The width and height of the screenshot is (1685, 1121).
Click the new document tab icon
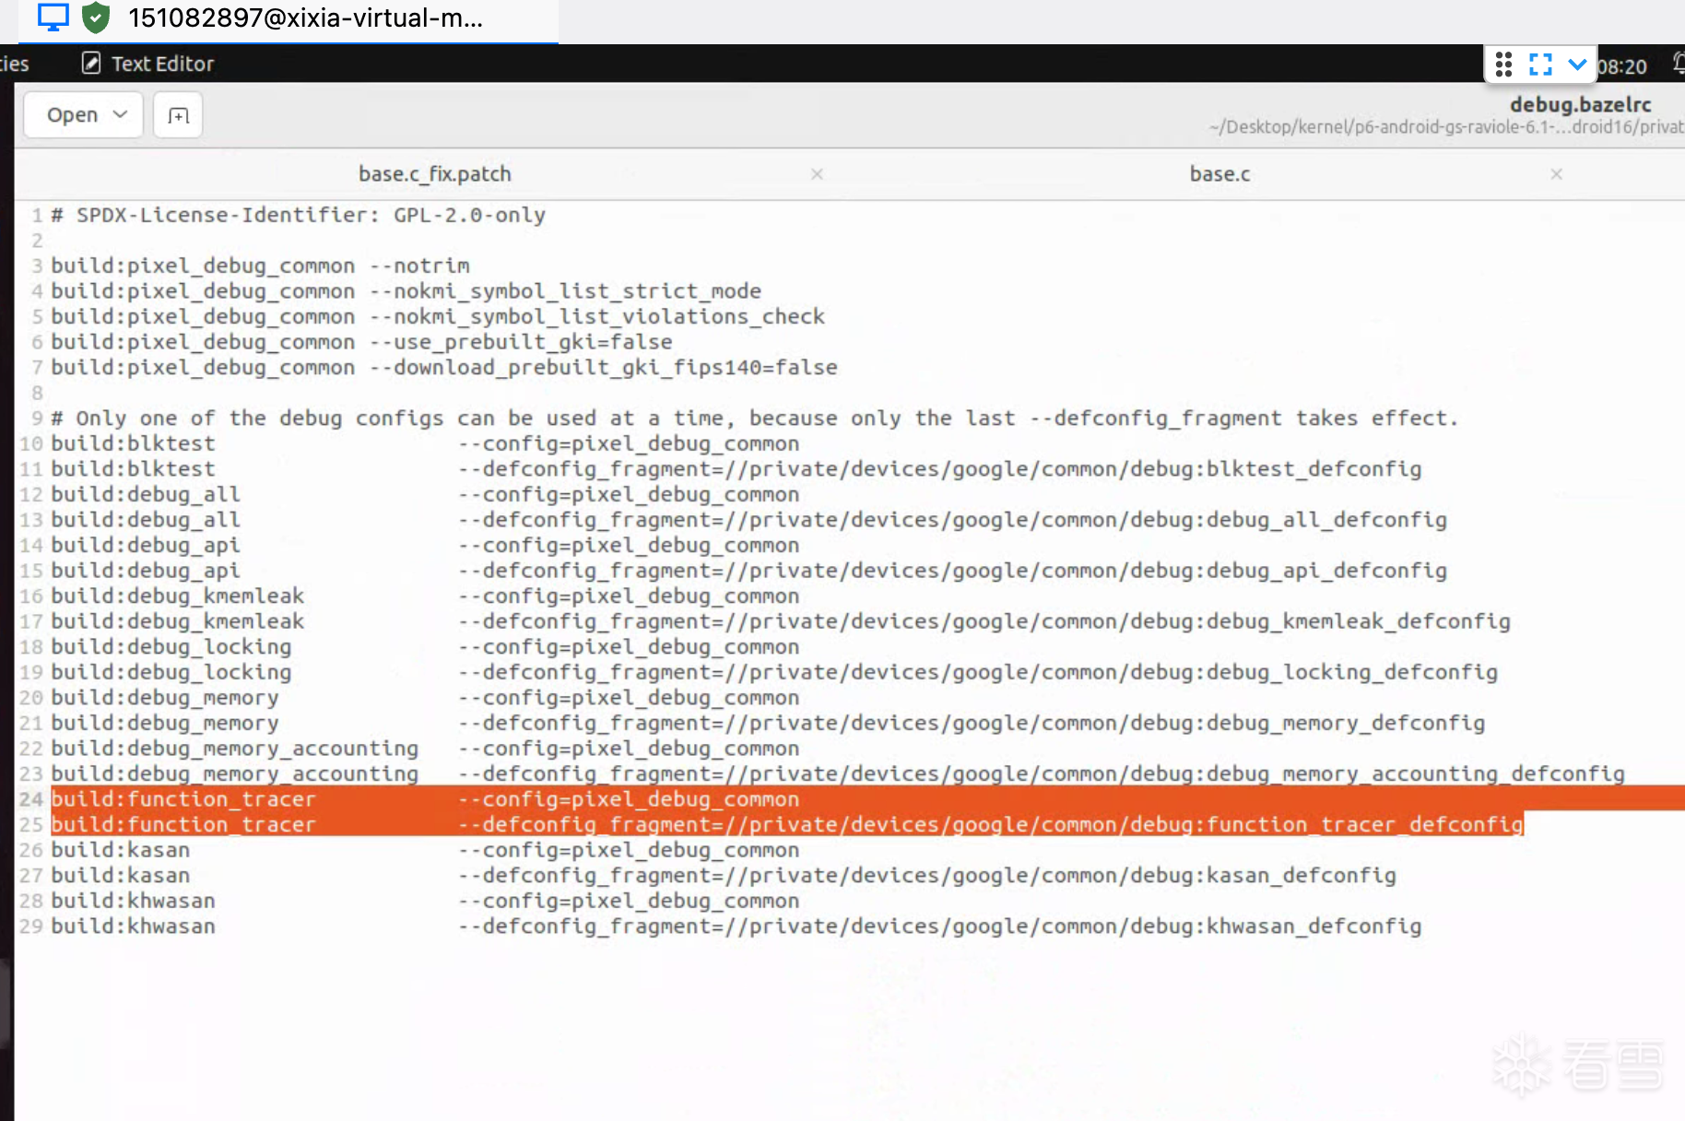178,115
